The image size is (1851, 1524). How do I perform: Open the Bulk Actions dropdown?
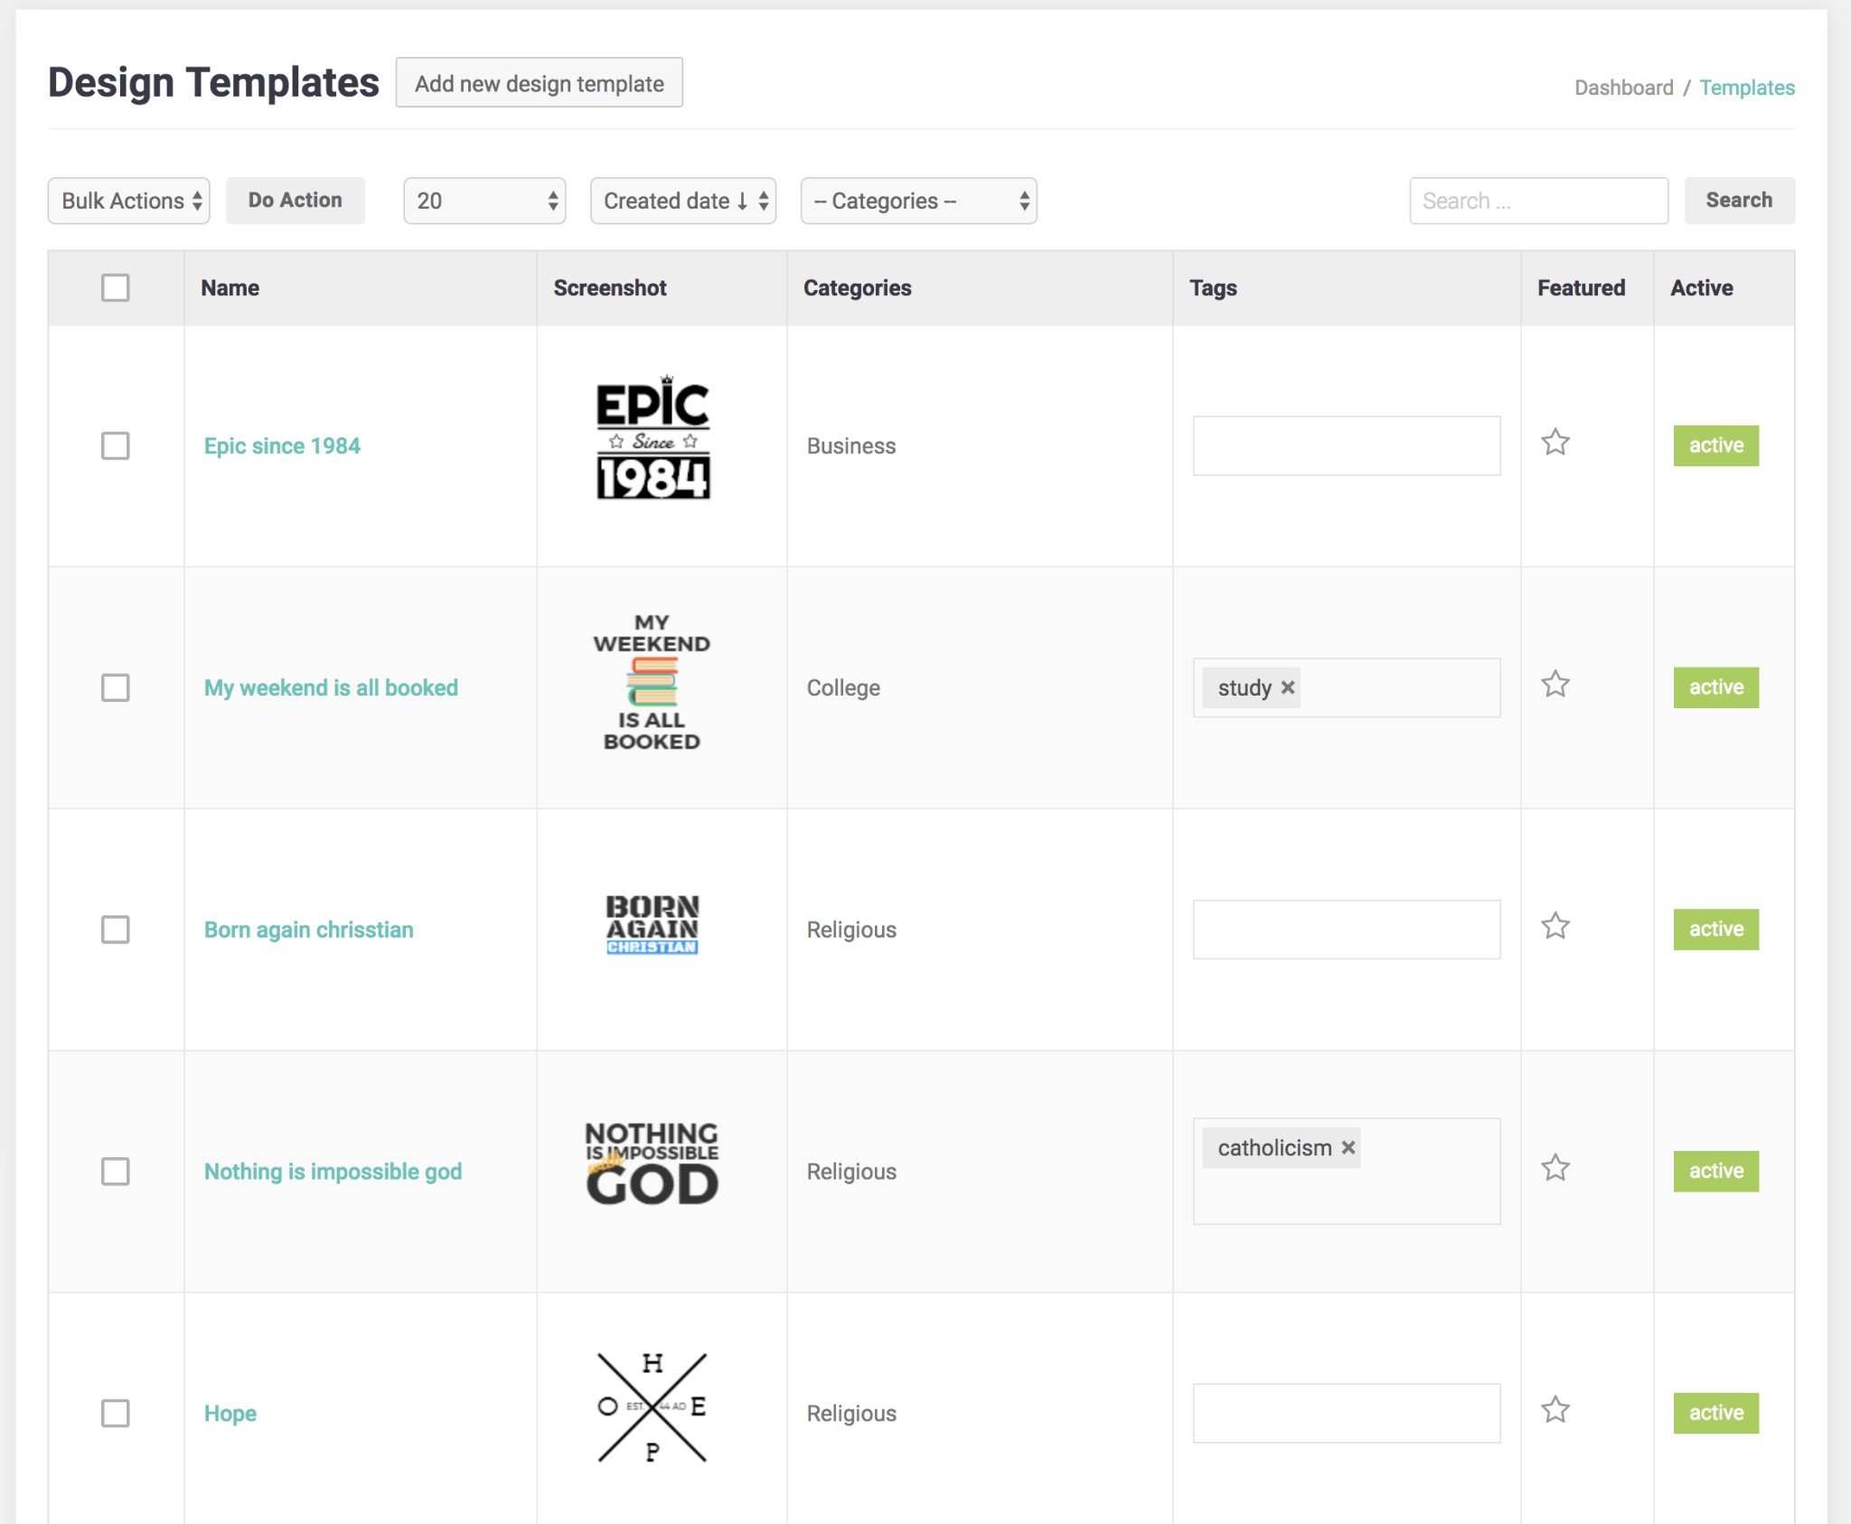(x=129, y=201)
